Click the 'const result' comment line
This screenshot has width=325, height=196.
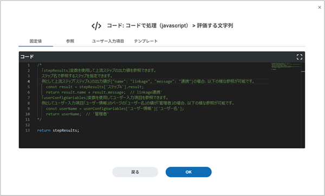(x=95, y=87)
